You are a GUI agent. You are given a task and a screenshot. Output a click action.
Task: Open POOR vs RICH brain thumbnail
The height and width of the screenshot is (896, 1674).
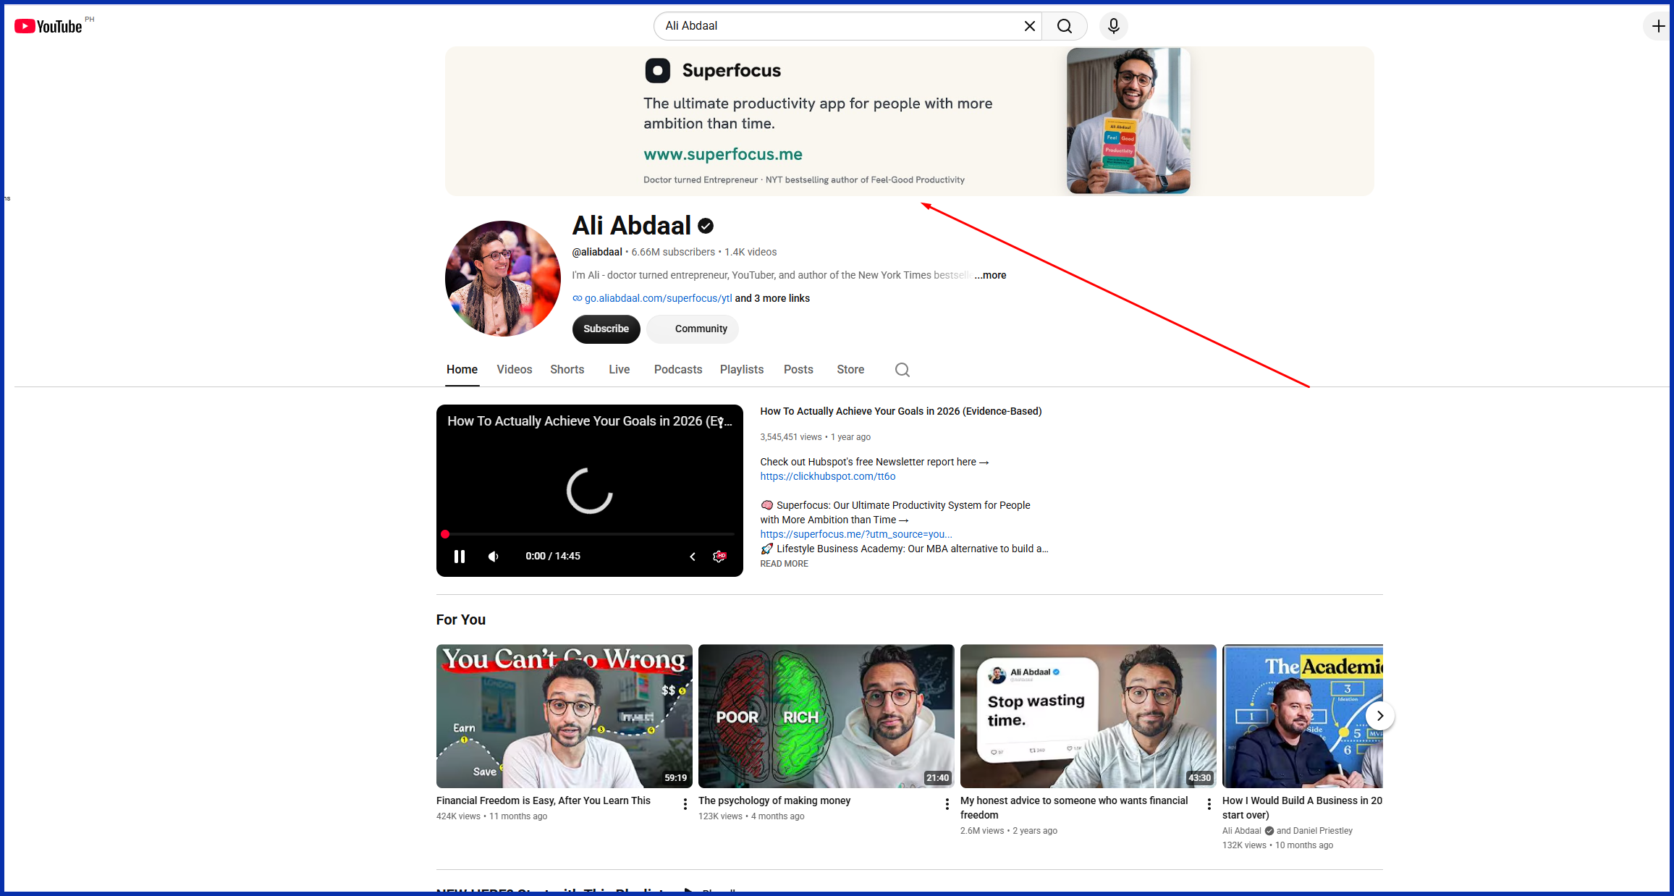[x=826, y=716]
